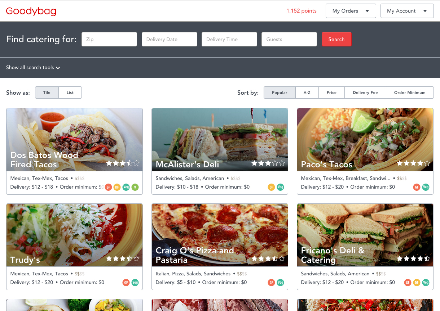Open the My Account dropdown

[x=406, y=11]
